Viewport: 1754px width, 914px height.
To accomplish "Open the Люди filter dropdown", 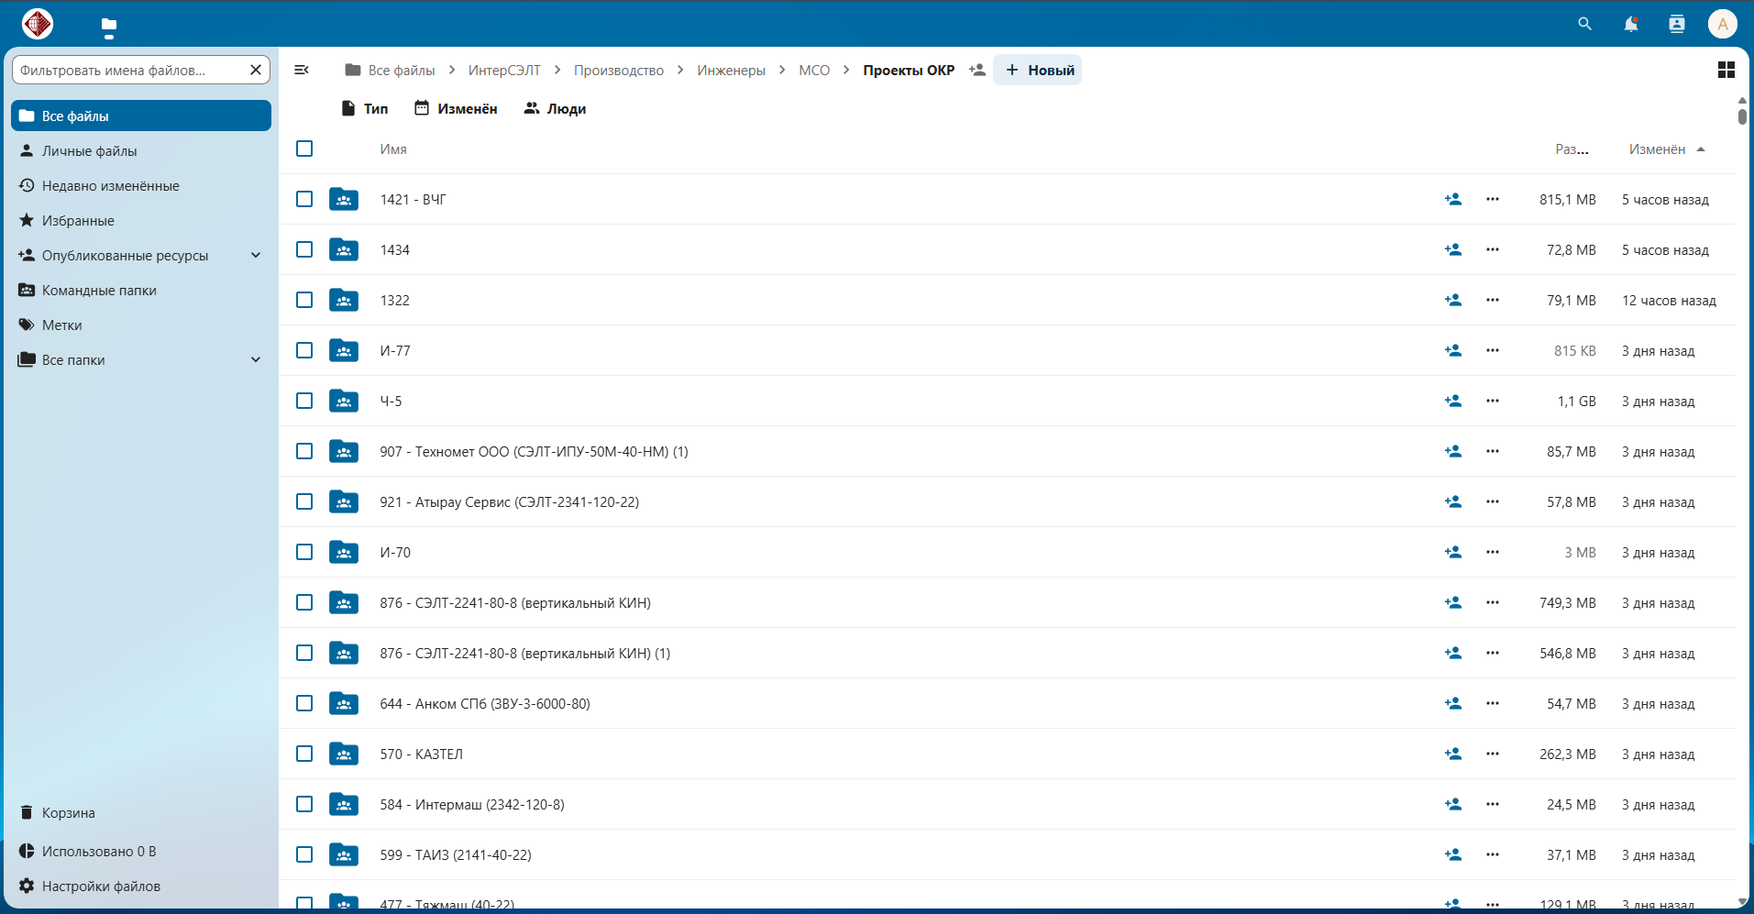I will click(555, 108).
